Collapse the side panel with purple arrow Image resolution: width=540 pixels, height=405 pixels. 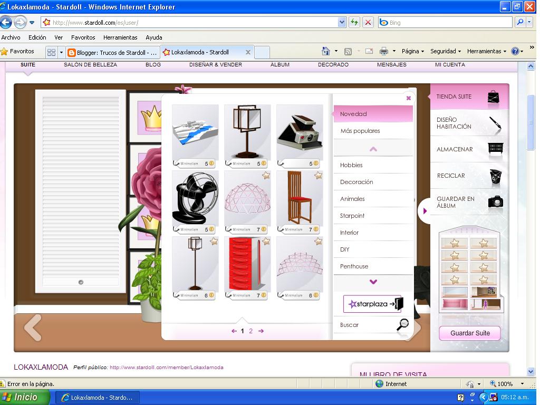pyautogui.click(x=425, y=211)
